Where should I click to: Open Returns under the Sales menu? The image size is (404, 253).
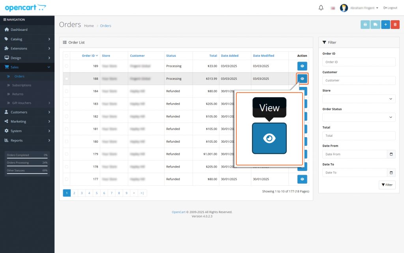pyautogui.click(x=18, y=94)
